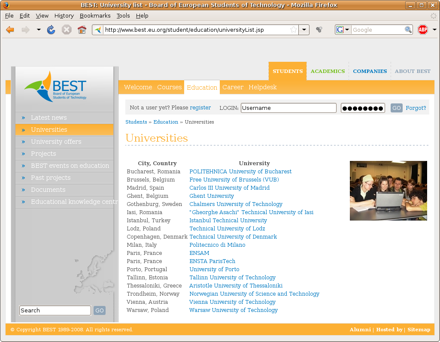Click the Firefox logo in the title bar

[x=6, y=5]
